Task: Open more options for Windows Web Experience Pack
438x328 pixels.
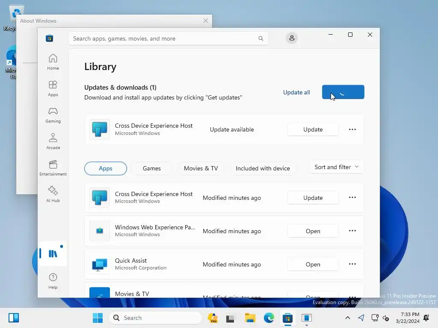Action: (x=352, y=231)
